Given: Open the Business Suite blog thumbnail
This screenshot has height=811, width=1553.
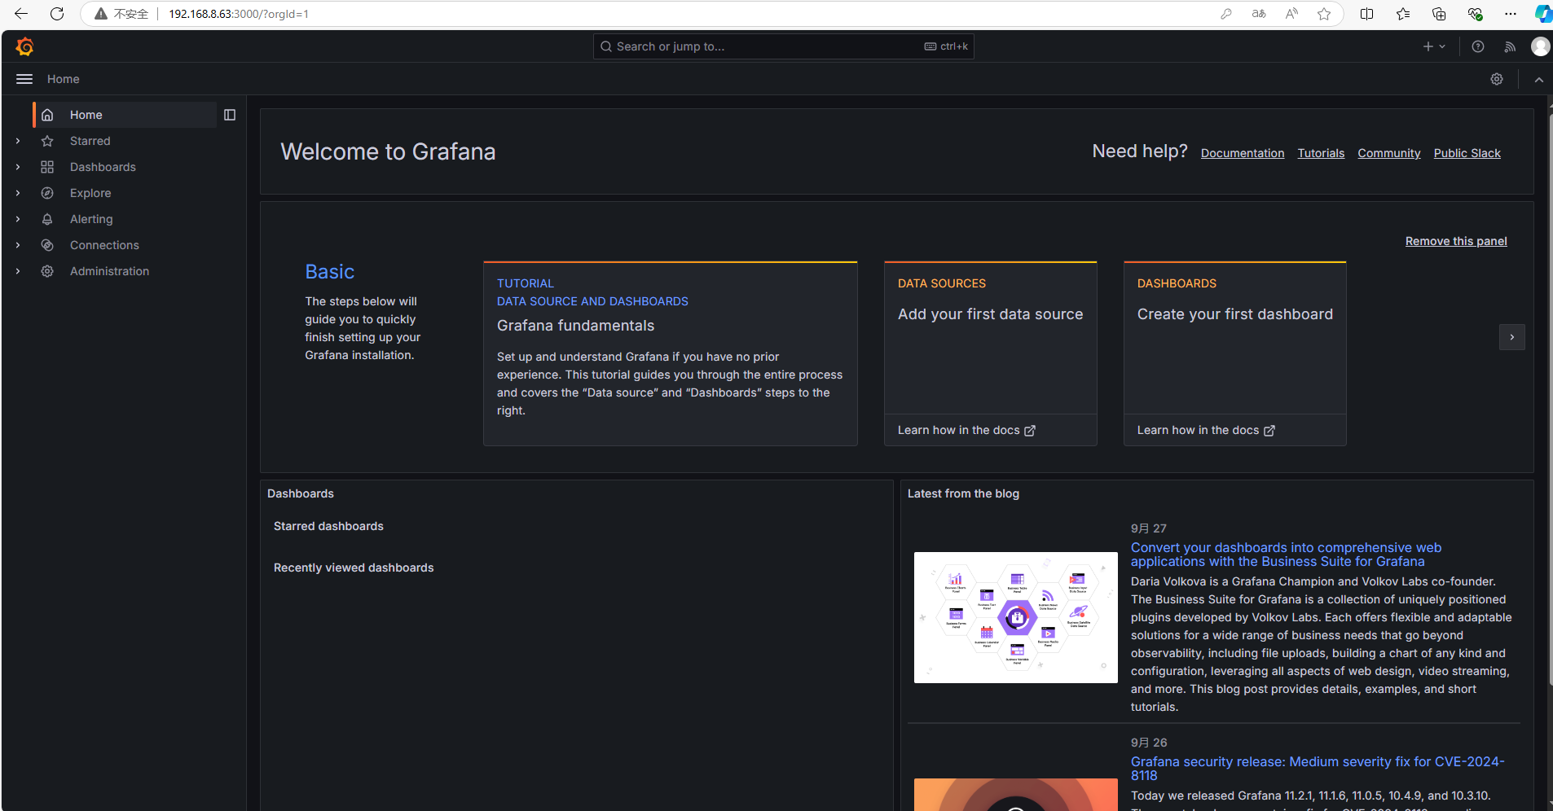Looking at the screenshot, I should tap(1015, 617).
